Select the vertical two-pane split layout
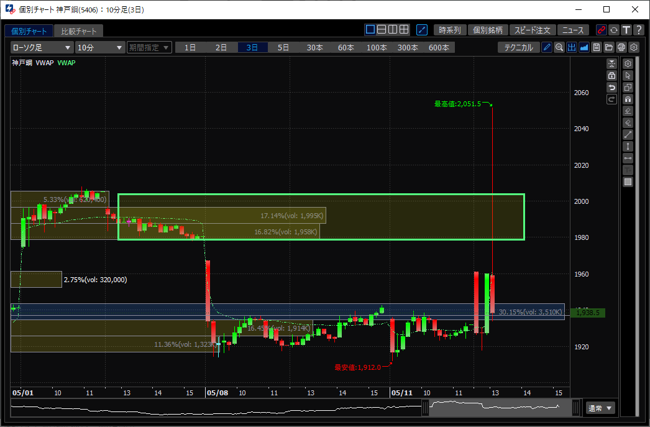The height and width of the screenshot is (427, 650). coord(393,29)
